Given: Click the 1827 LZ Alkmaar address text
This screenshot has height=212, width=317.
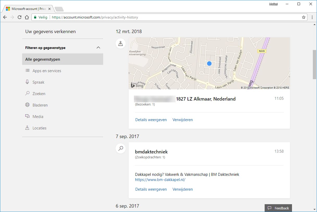Looking at the screenshot, I should coord(206,99).
